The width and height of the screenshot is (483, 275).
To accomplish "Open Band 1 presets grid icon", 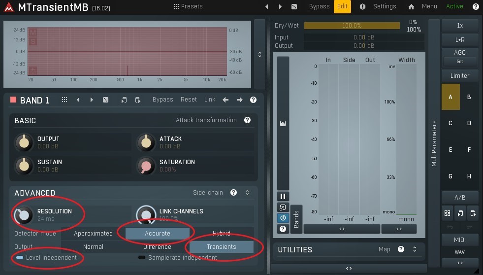I will (x=64, y=100).
